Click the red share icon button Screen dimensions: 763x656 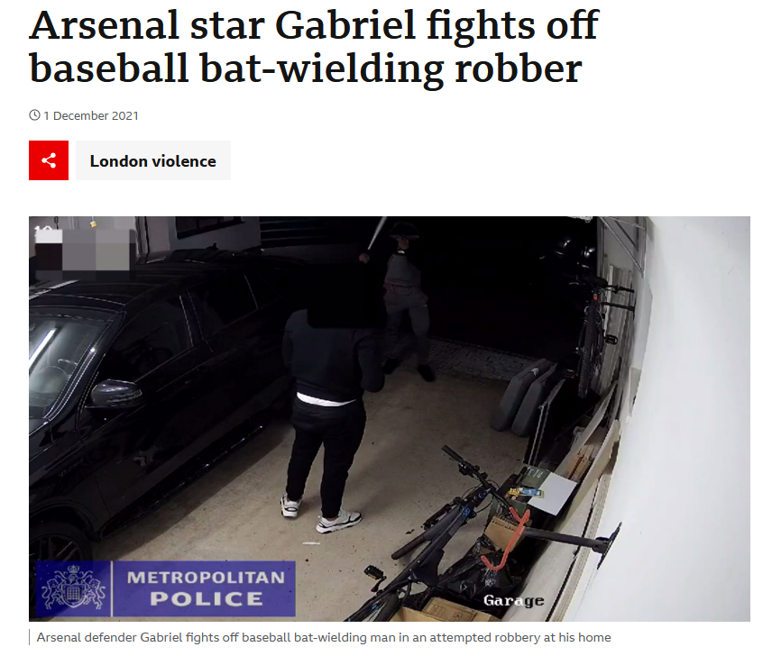pos(49,160)
